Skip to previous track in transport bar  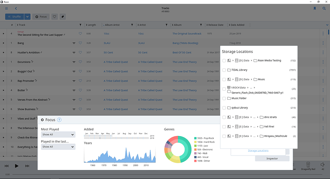[7, 166]
